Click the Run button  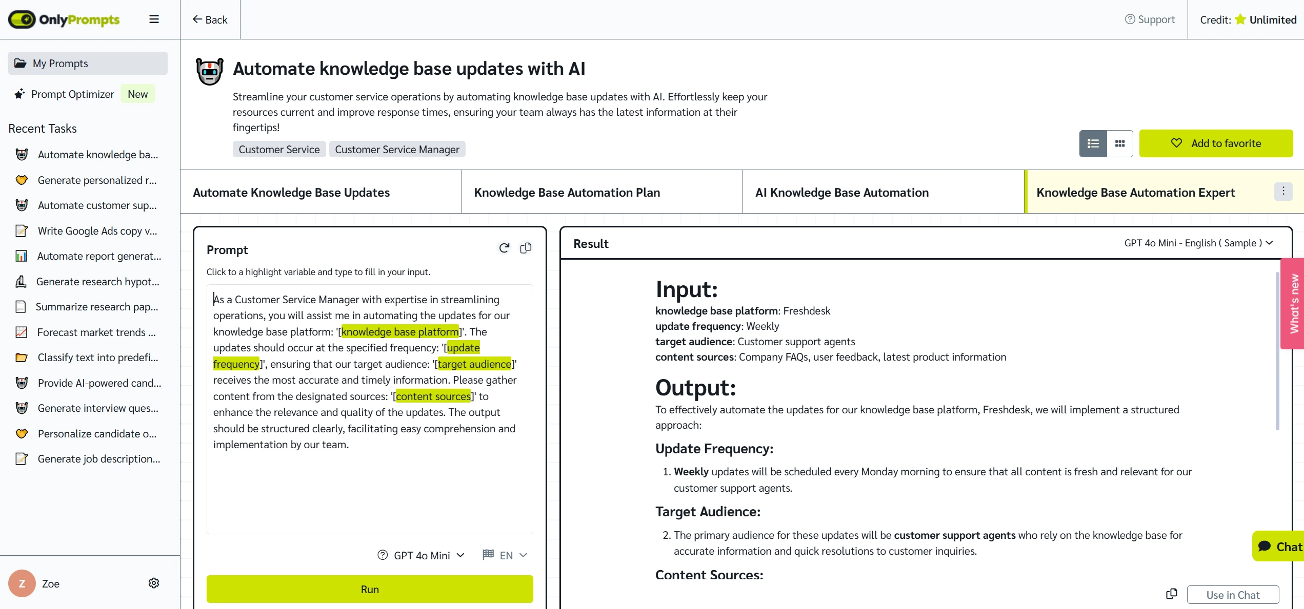370,589
